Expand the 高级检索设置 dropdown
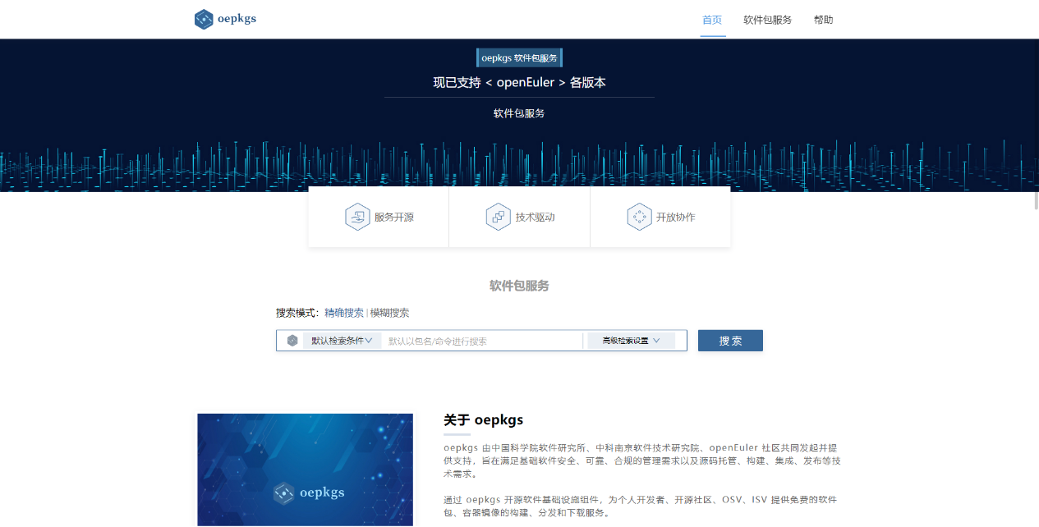The image size is (1039, 527). [632, 341]
